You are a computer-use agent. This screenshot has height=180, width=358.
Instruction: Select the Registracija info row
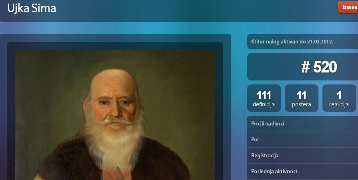[302, 155]
